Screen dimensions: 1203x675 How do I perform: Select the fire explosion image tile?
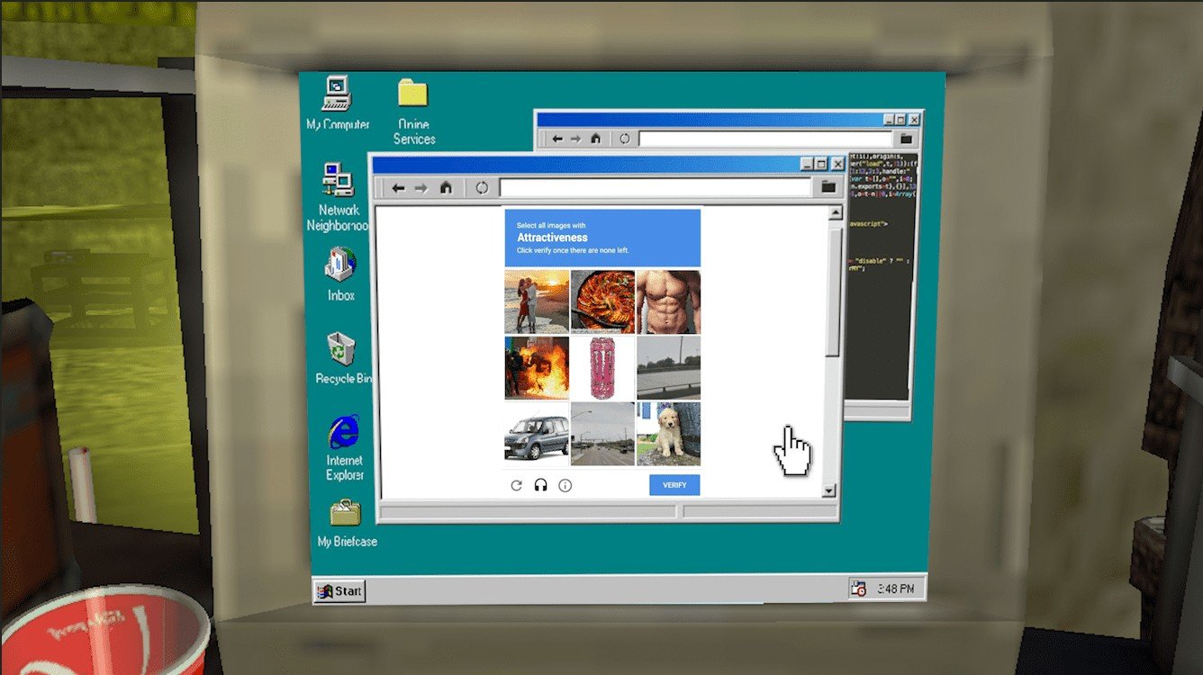point(537,367)
